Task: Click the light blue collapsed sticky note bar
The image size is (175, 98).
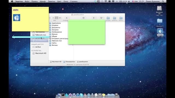Action: [30, 37]
